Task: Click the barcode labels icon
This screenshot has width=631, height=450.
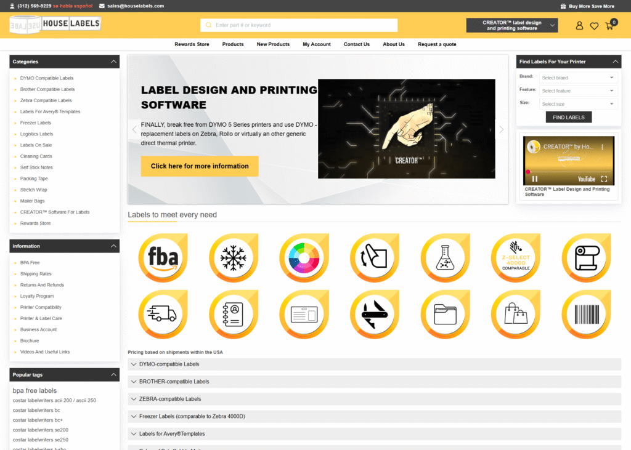Action: [x=586, y=314]
